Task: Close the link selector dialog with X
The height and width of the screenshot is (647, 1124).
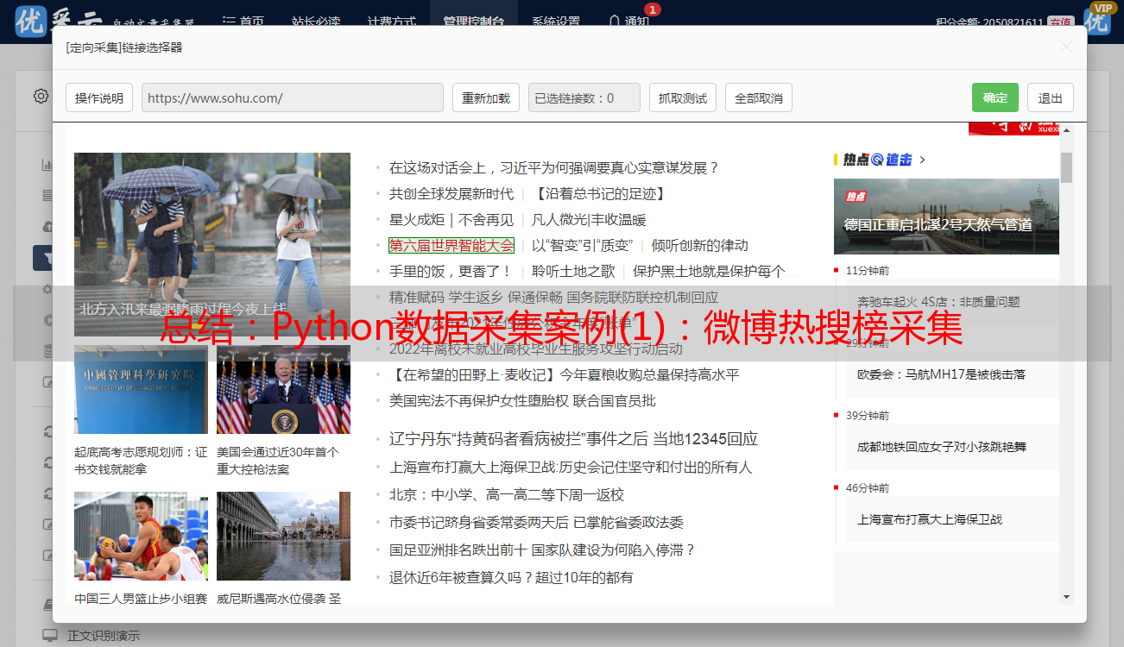Action: 1066,47
